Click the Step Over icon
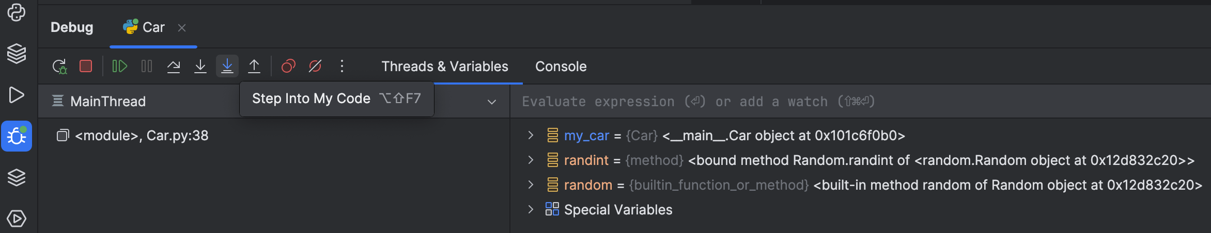1211x233 pixels. point(174,66)
